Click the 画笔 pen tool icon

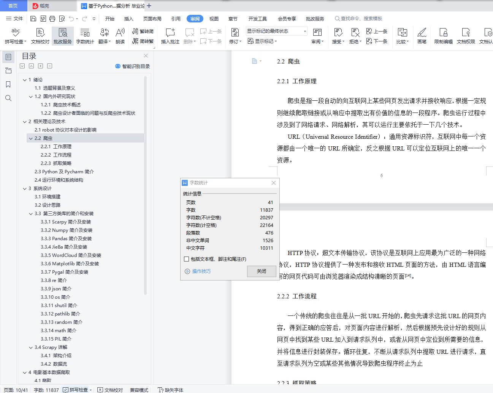[x=422, y=36]
